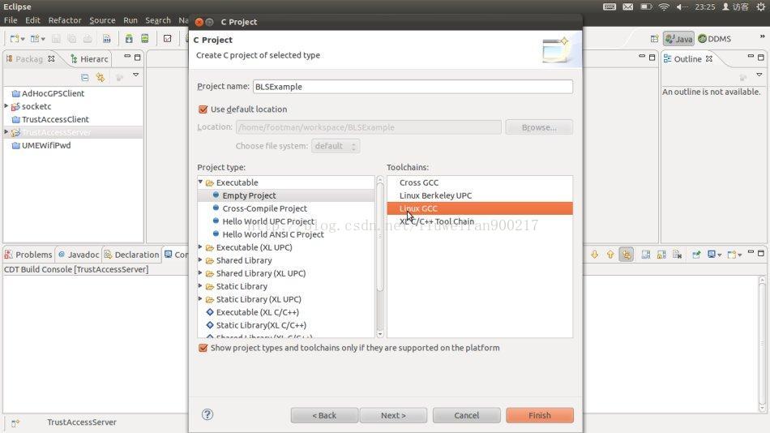Collapse all in Package Explorer
This screenshot has width=770, height=433.
click(x=85, y=77)
